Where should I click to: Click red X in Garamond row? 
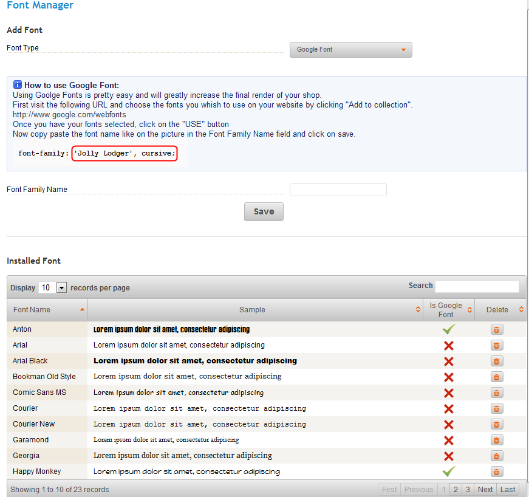449,440
